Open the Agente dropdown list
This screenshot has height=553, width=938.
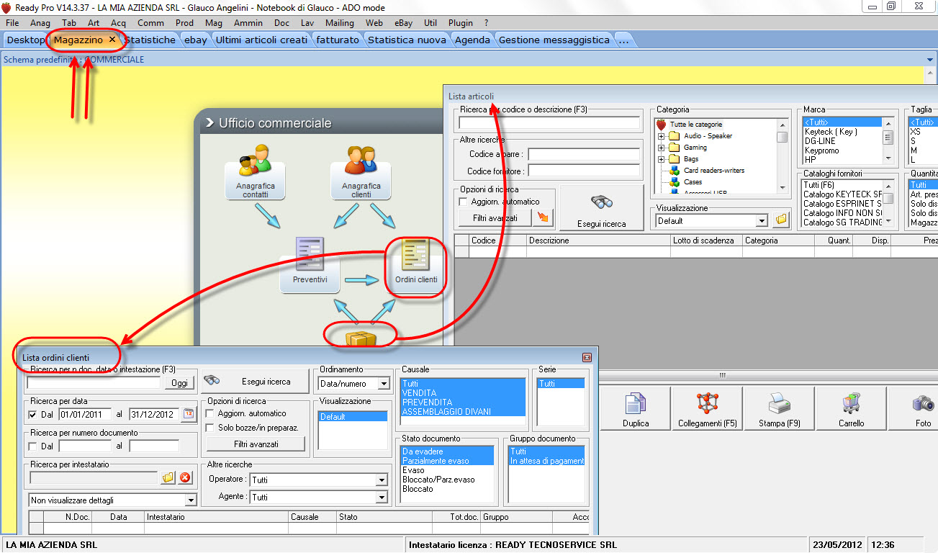coord(382,498)
